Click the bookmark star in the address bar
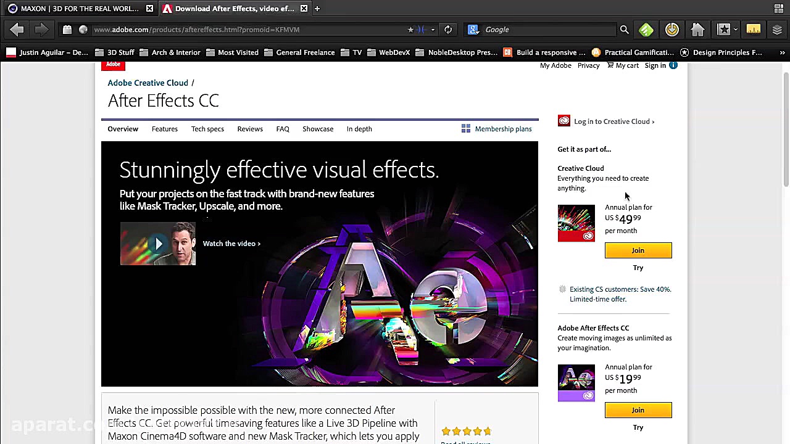The width and height of the screenshot is (790, 444). (x=410, y=30)
